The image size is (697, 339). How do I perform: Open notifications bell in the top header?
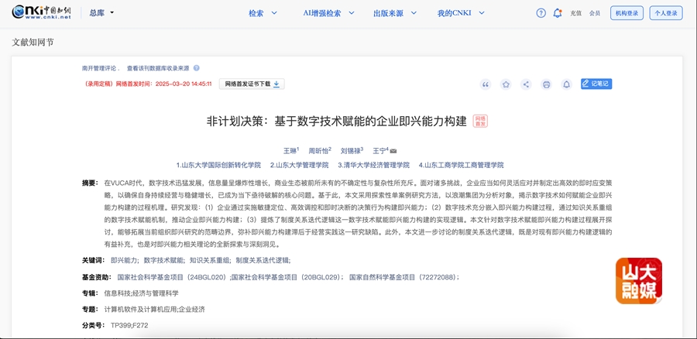[x=558, y=13]
